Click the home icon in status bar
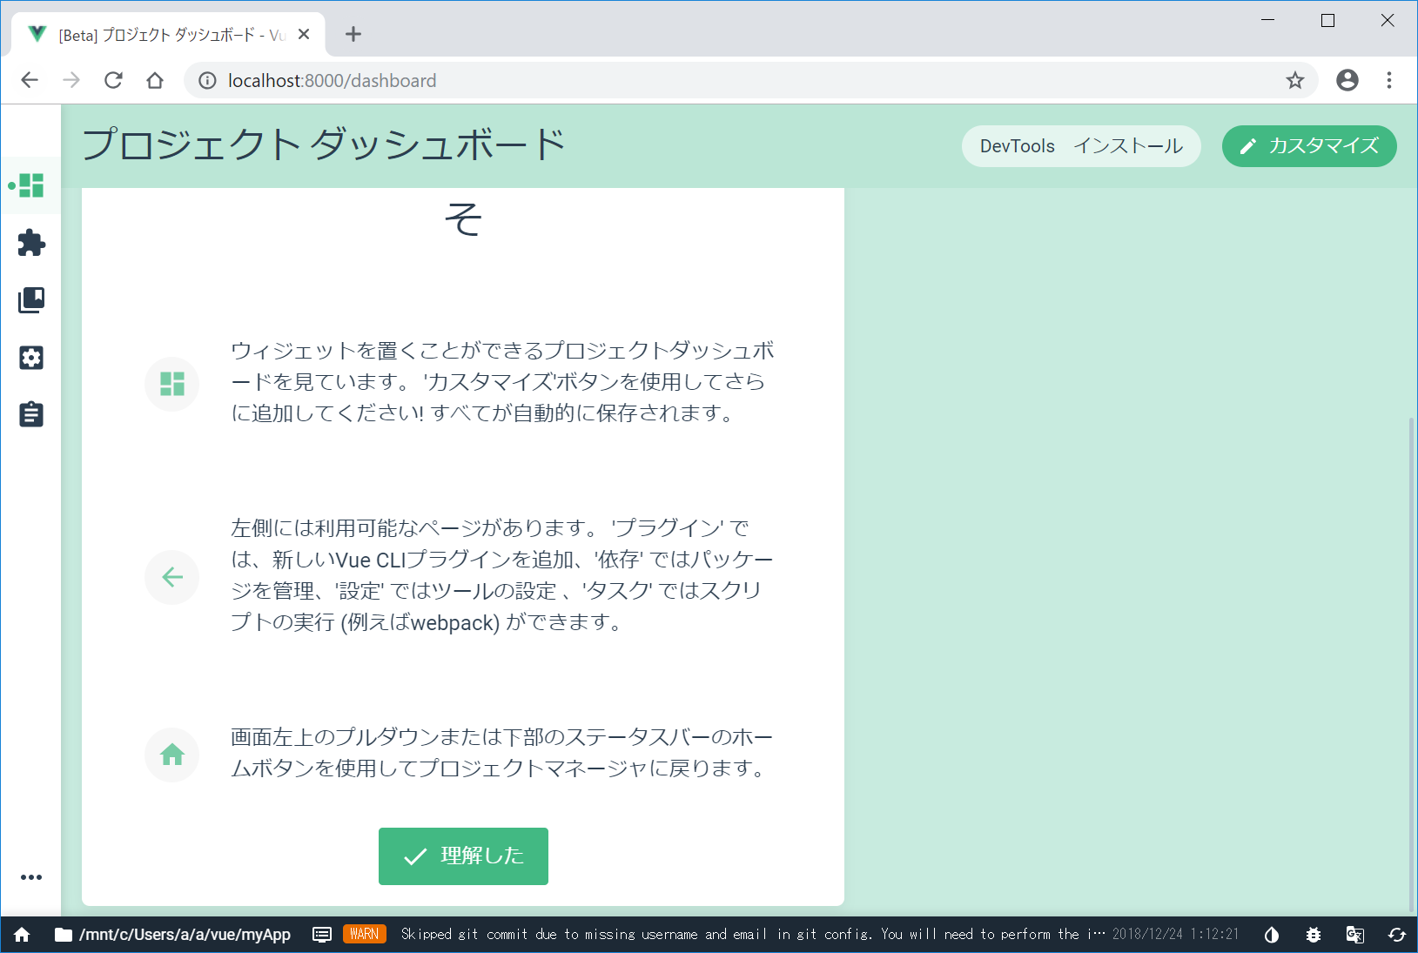1418x953 pixels. pyautogui.click(x=22, y=935)
